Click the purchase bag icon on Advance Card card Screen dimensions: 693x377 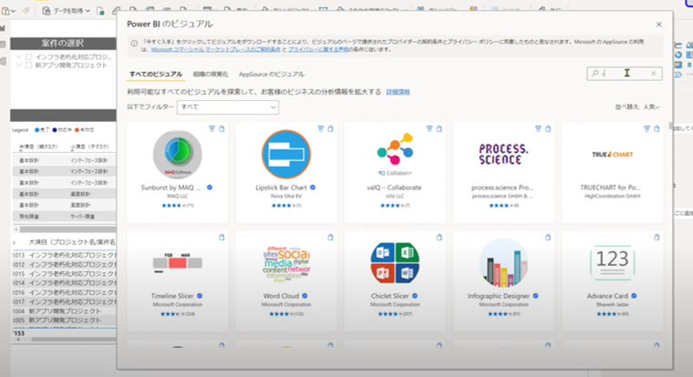pos(657,238)
